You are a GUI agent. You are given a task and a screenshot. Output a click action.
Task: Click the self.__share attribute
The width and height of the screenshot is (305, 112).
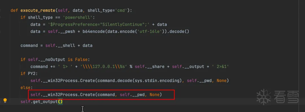tap(150, 67)
